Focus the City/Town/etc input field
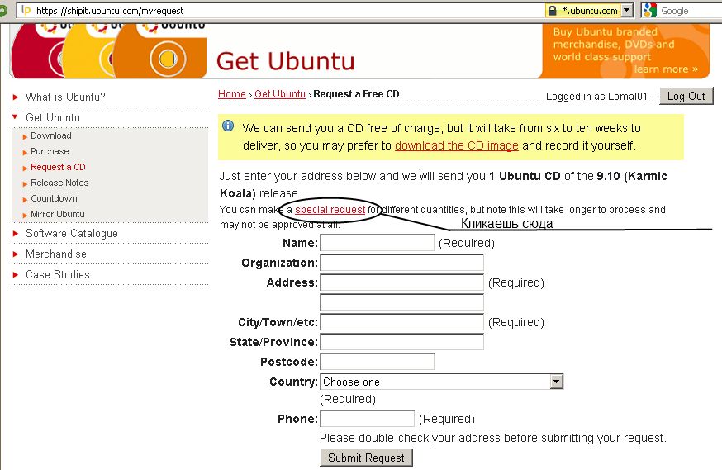This screenshot has height=470, width=722. click(402, 322)
